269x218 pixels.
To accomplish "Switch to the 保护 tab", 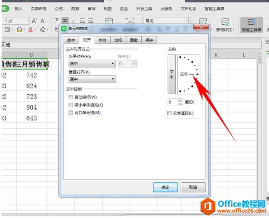I will pos(149,40).
